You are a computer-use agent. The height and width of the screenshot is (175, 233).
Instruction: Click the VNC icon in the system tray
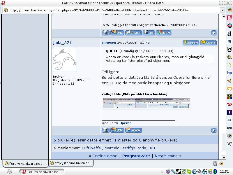[184, 171]
